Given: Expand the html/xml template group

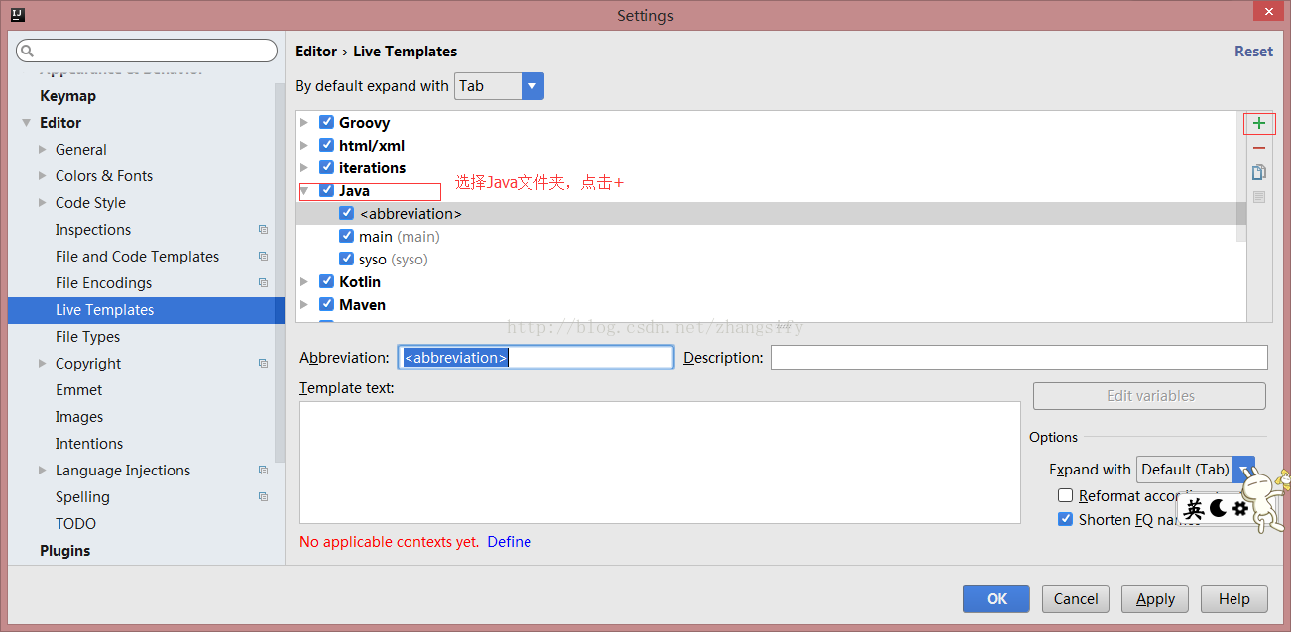Looking at the screenshot, I should pyautogui.click(x=304, y=146).
